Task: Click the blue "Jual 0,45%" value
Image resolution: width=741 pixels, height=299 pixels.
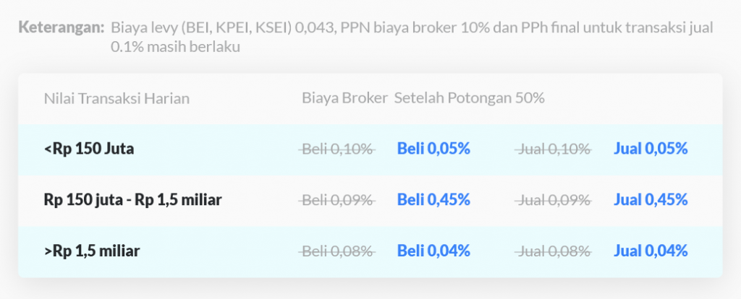Action: (x=651, y=200)
